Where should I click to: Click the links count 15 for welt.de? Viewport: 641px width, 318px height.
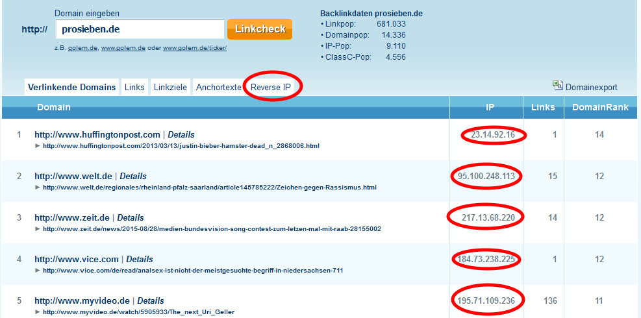[x=552, y=176]
